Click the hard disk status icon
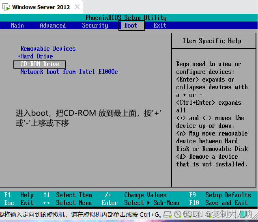The height and width of the screenshot is (222, 258). coord(168,214)
